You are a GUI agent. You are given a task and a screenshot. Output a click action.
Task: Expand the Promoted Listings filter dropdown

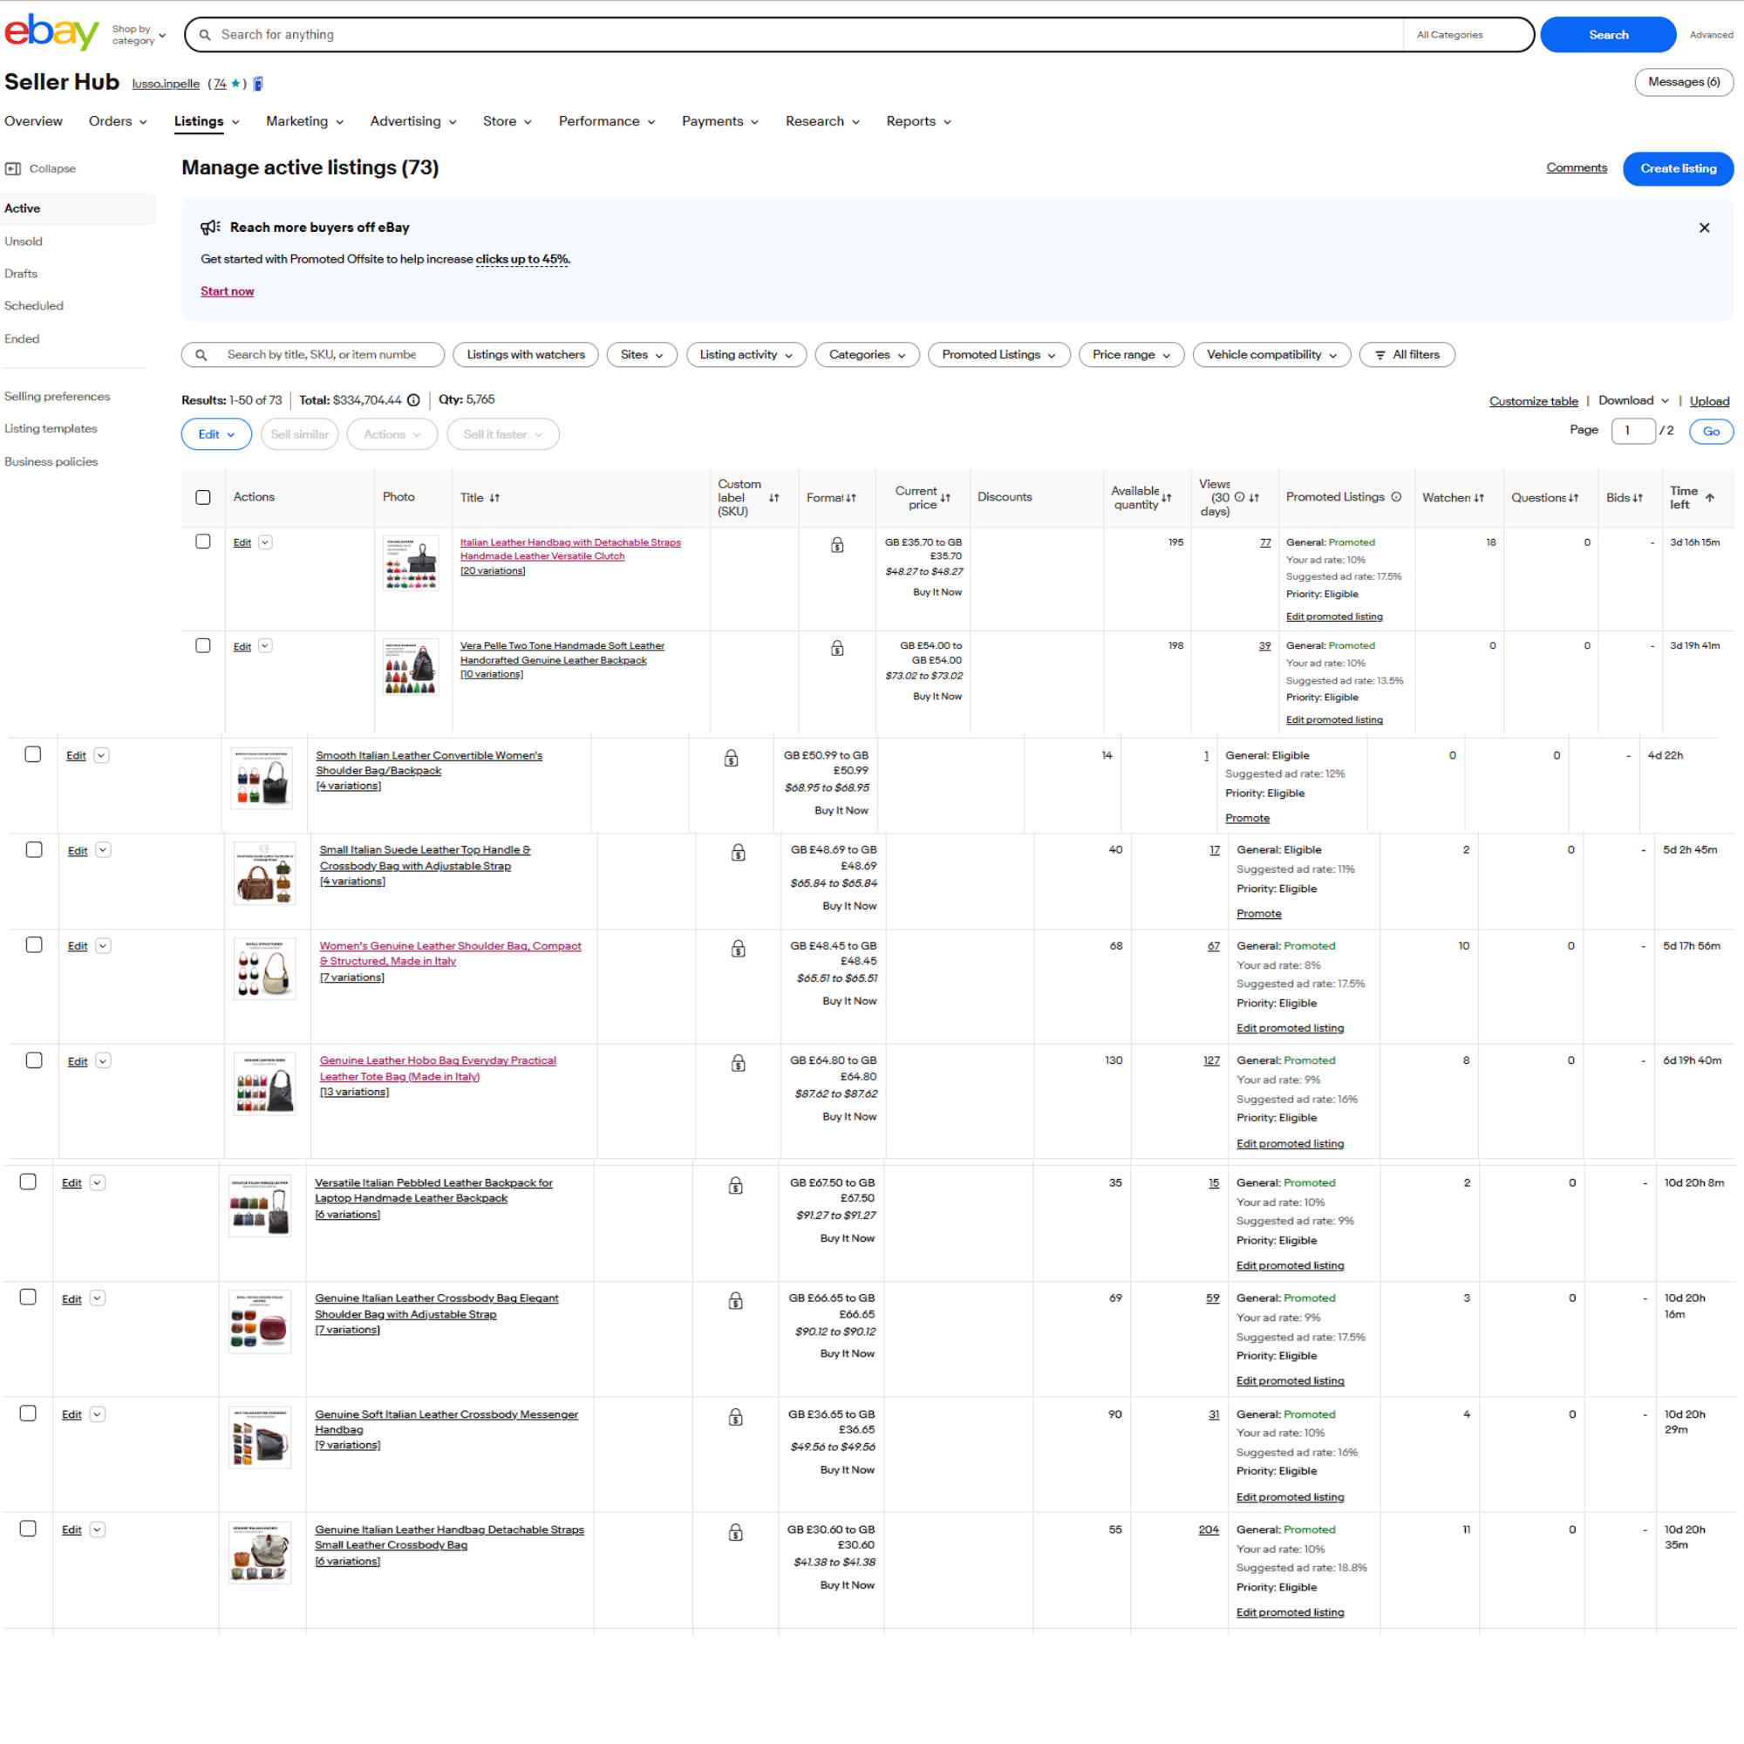point(998,355)
